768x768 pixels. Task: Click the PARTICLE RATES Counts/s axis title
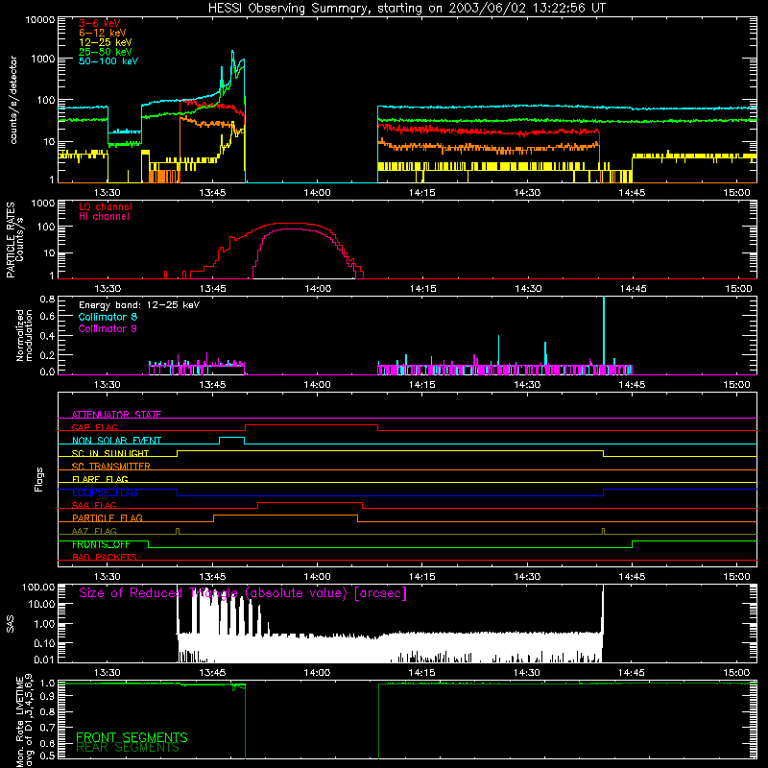click(14, 239)
